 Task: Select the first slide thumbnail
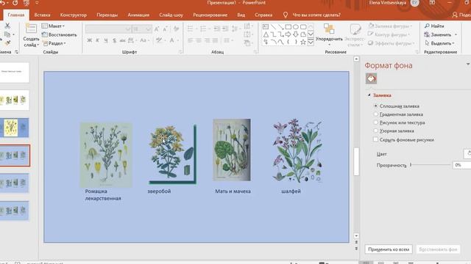14,72
